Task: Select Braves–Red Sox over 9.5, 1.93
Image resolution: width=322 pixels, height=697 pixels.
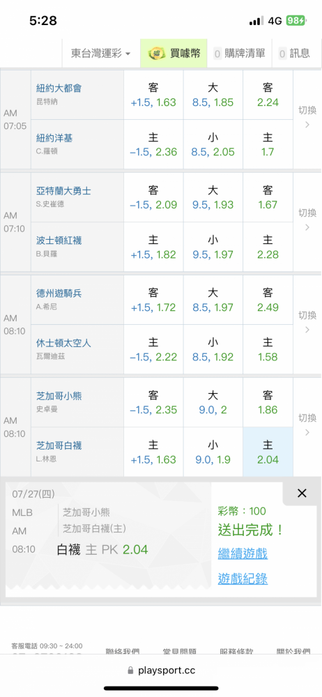Action: (x=213, y=197)
